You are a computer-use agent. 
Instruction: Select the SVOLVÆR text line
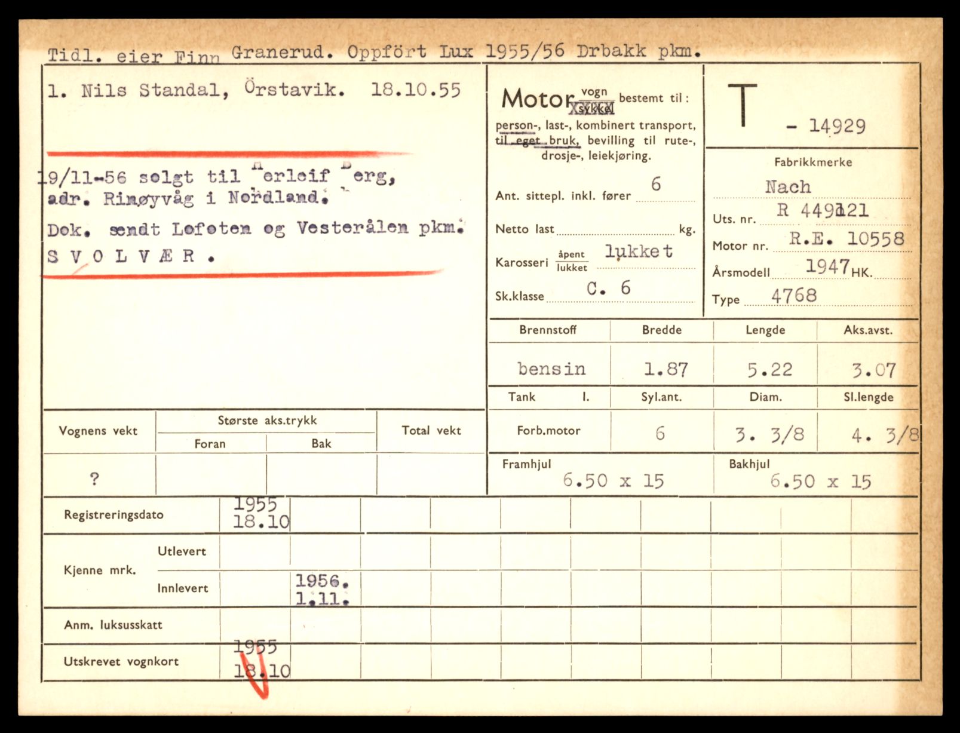click(x=130, y=256)
